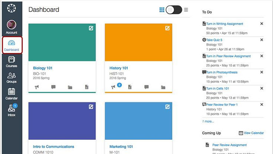Viewport: 273px width, 154px height.
Task: Expand the '1 more...' to-do items
Action: pos(208,121)
